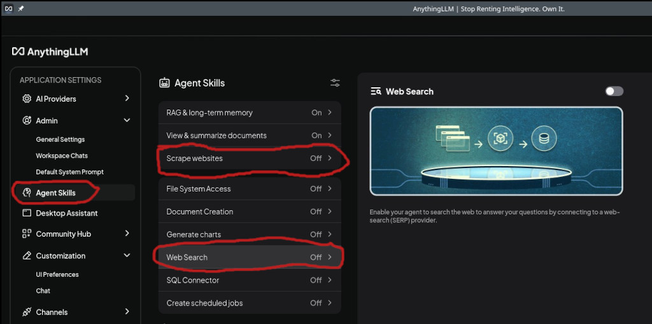The image size is (652, 324).
Task: Open Chat under Customization
Action: point(43,291)
